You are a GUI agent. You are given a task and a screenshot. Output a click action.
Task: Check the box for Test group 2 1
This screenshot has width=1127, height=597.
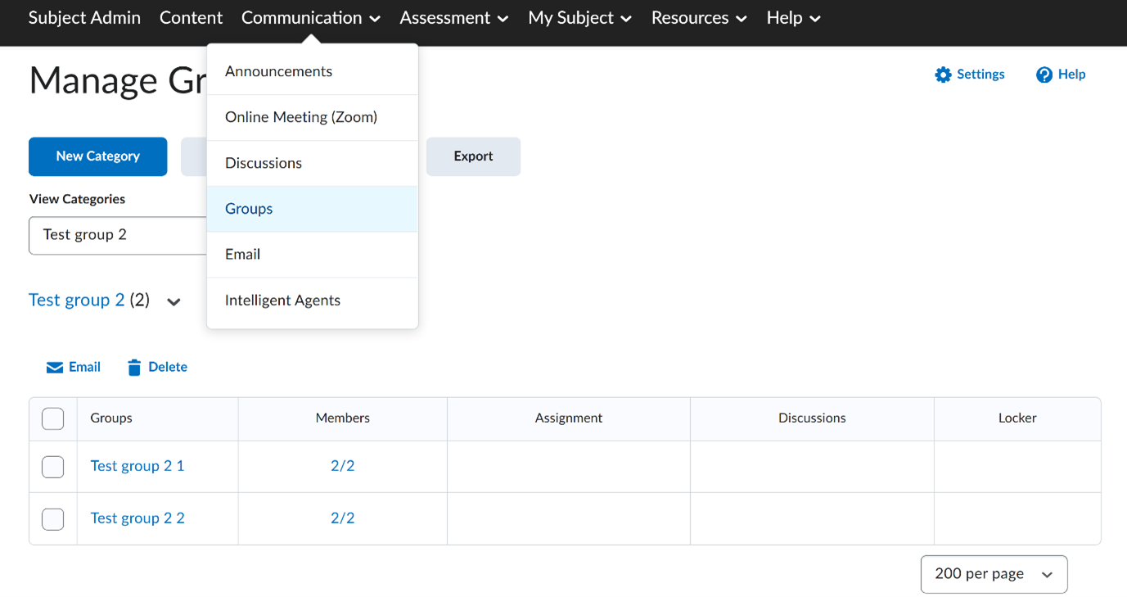click(x=53, y=467)
